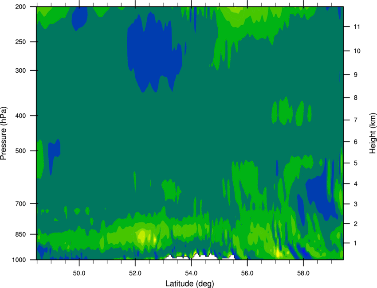Click the 9 km height label
The width and height of the screenshot is (377, 288).
tap(356, 75)
